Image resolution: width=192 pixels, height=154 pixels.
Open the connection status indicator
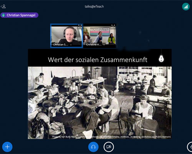click(x=186, y=7)
